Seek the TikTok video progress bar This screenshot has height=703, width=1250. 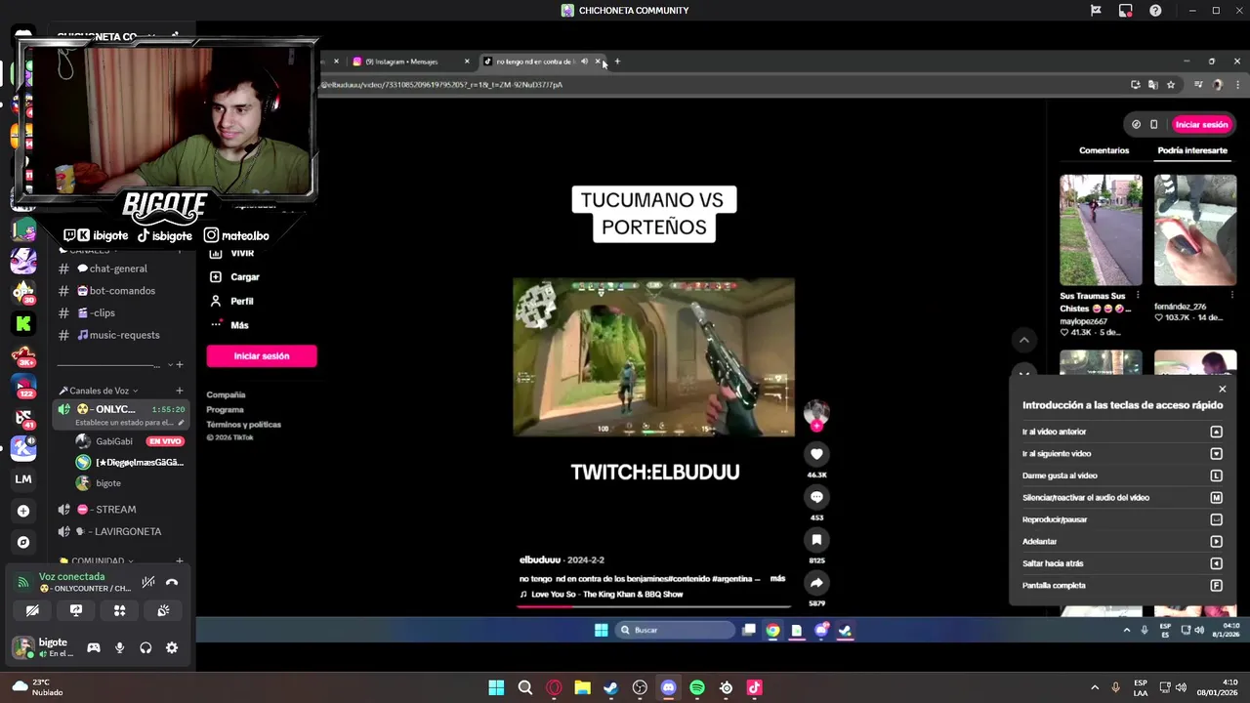[x=653, y=607]
